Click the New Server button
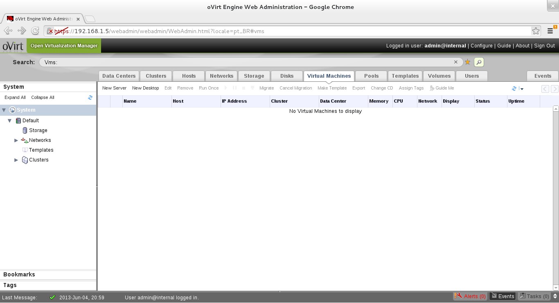 (x=114, y=88)
